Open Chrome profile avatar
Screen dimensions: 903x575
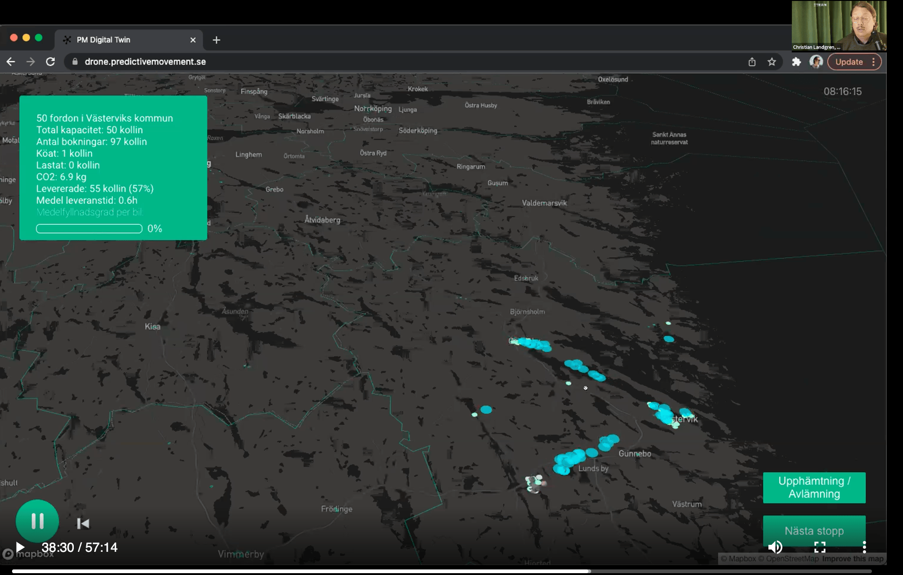click(x=816, y=62)
